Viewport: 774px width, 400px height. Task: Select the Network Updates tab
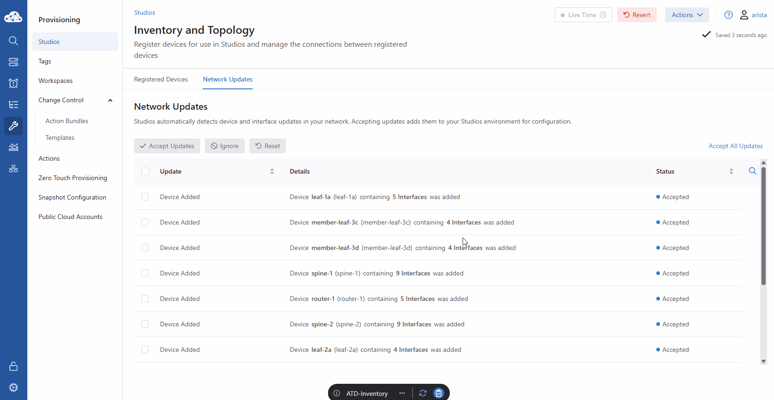[x=228, y=79]
